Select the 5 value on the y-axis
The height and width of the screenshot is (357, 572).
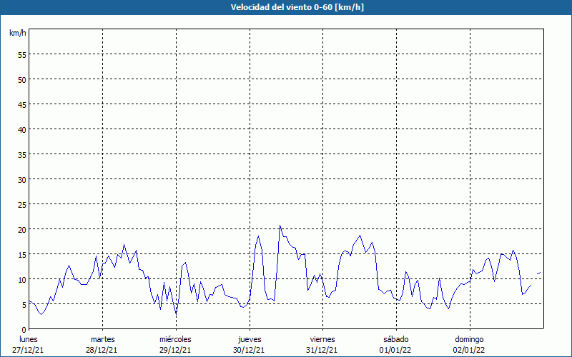point(24,305)
